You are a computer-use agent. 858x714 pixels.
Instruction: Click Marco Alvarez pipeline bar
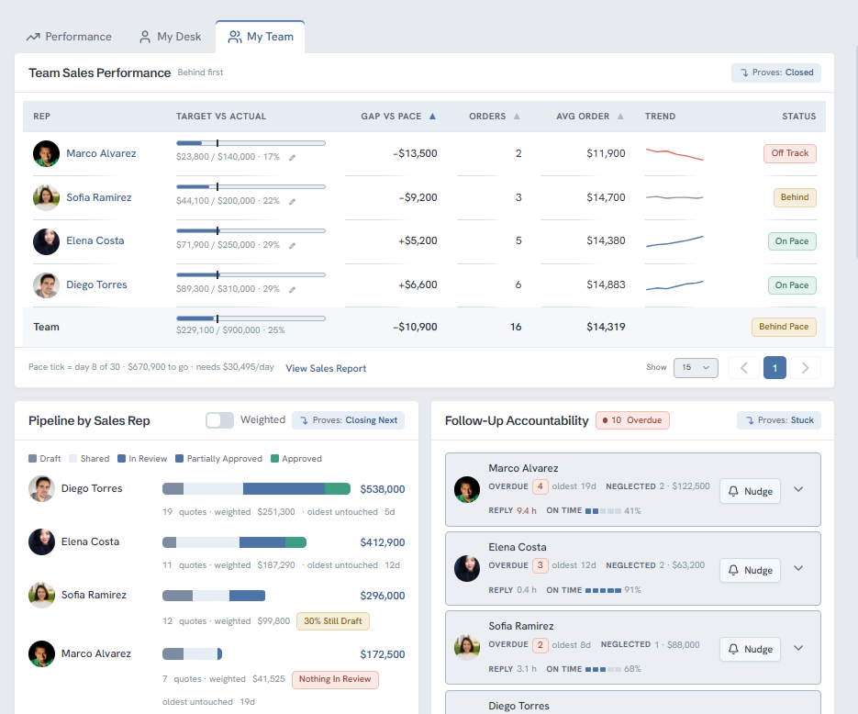(192, 653)
